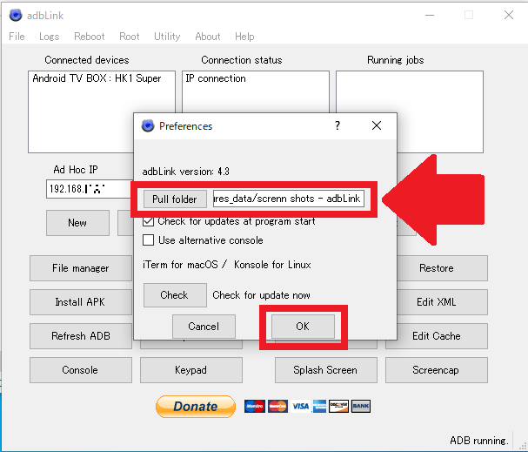The width and height of the screenshot is (528, 452).
Task: Click the Splash Screen button
Action: tap(326, 370)
